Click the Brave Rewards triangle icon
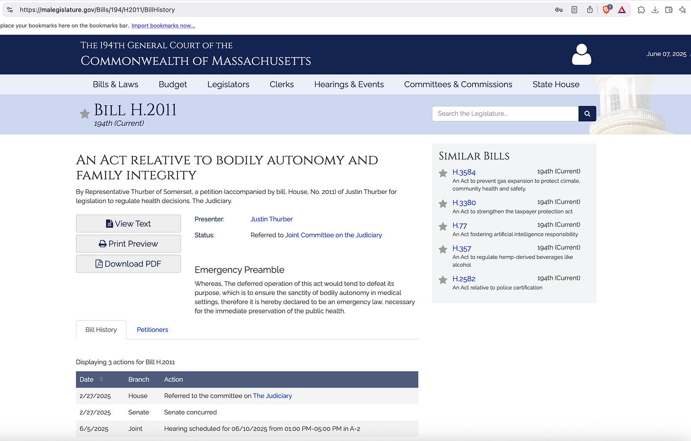The height and width of the screenshot is (441, 691). 622,9
